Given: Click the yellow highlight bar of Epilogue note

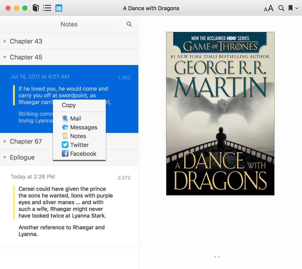Looking at the screenshot, I should (14, 202).
